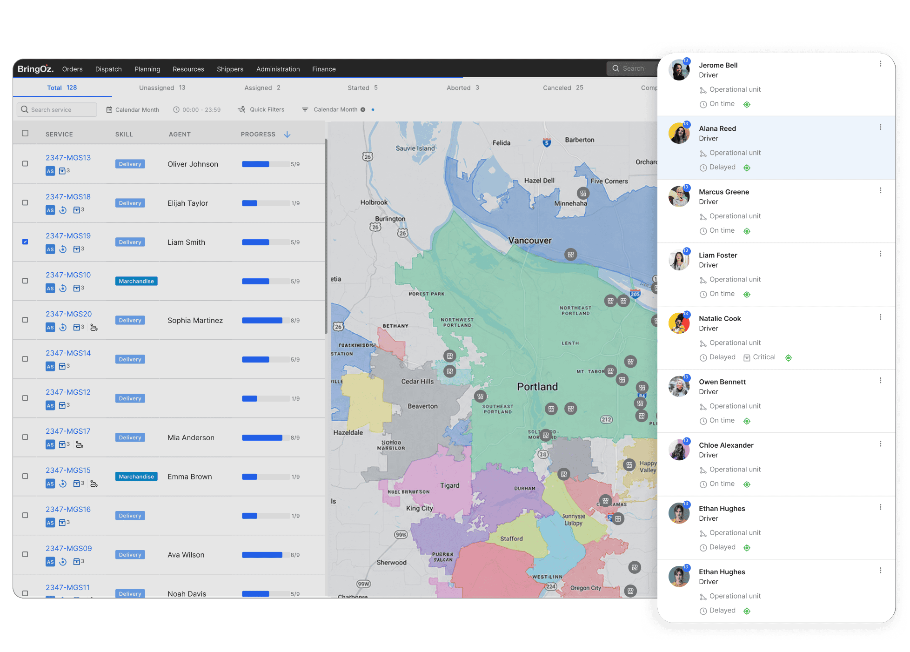
Task: Open the Resources menu
Action: [188, 69]
